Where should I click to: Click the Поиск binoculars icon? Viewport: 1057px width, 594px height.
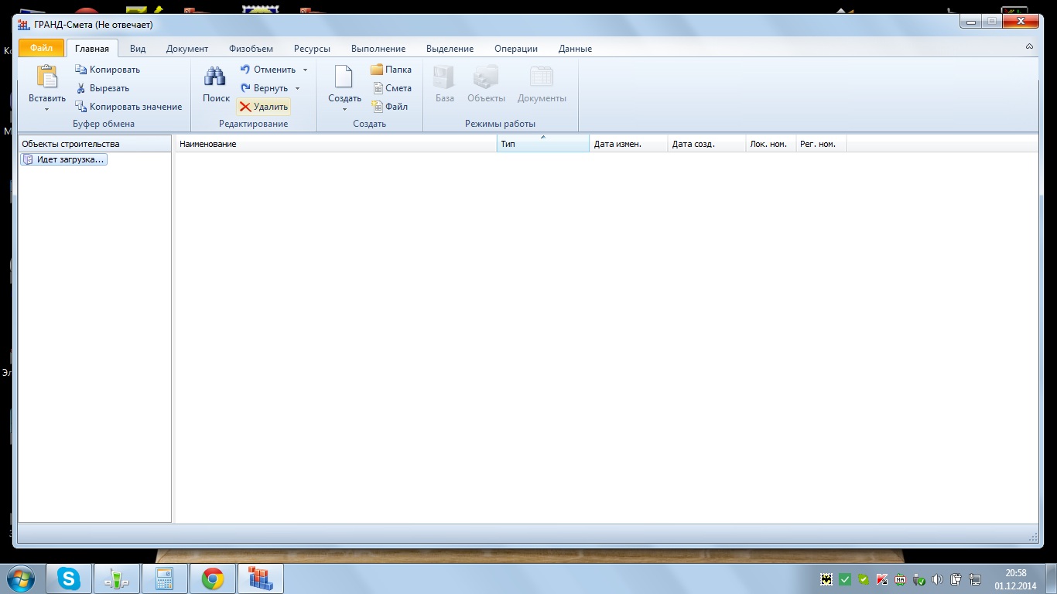[x=215, y=77]
